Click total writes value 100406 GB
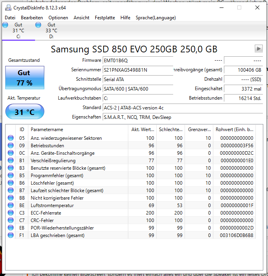Viewport: 268px width, 276px height. (x=244, y=70)
